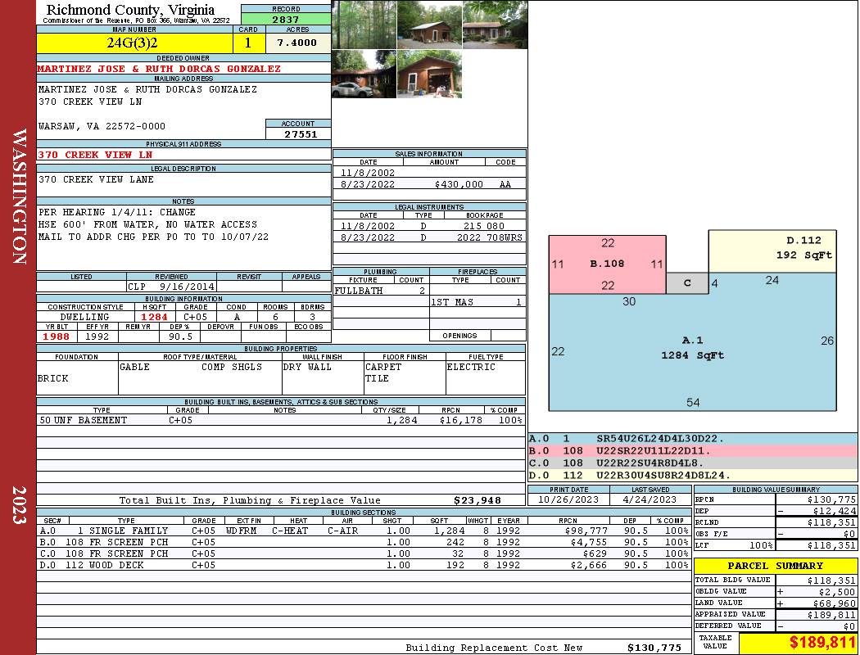
Task: Click the 50 UNF BASEMENT row
Action: 281,420
